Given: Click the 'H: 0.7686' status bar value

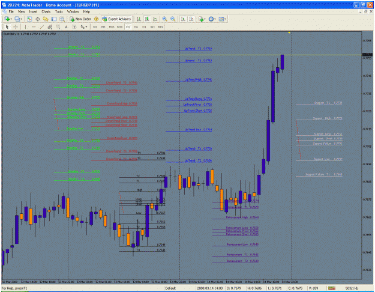Looking at the screenshot, I should click(255, 288).
